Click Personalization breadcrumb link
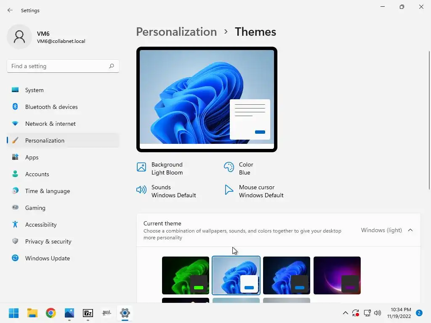 click(x=176, y=32)
